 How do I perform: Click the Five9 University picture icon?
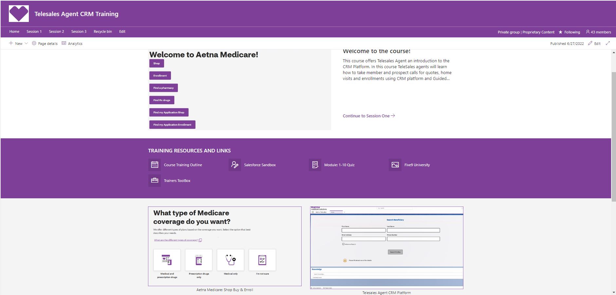click(x=395, y=165)
